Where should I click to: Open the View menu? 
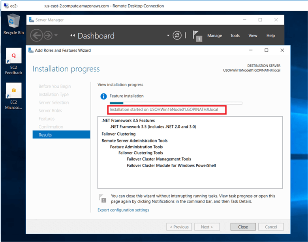click(253, 36)
